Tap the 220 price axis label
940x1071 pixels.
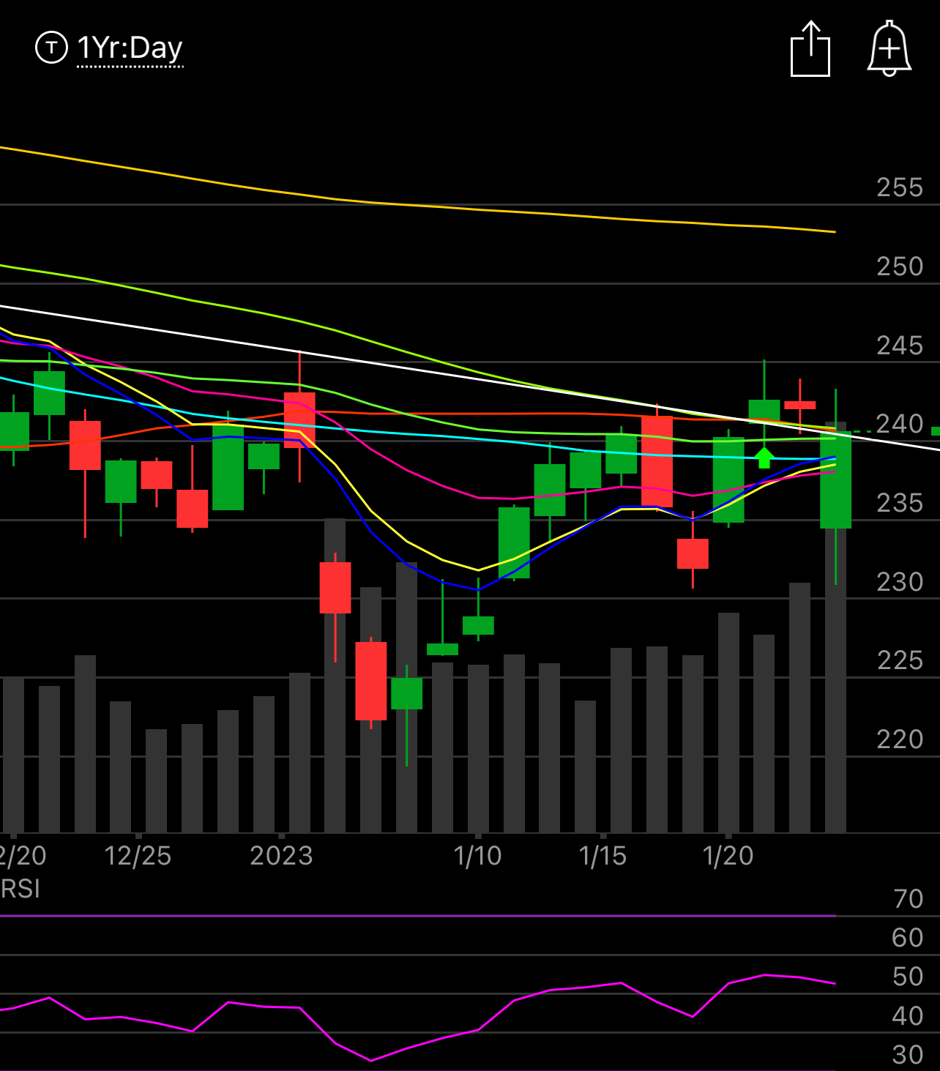900,739
